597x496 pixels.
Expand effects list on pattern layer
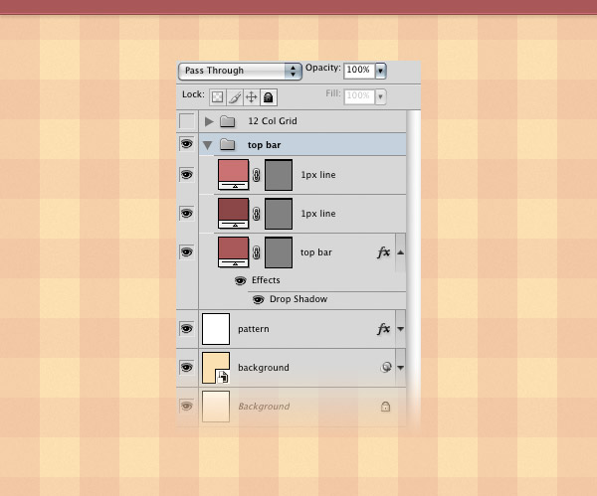point(401,329)
